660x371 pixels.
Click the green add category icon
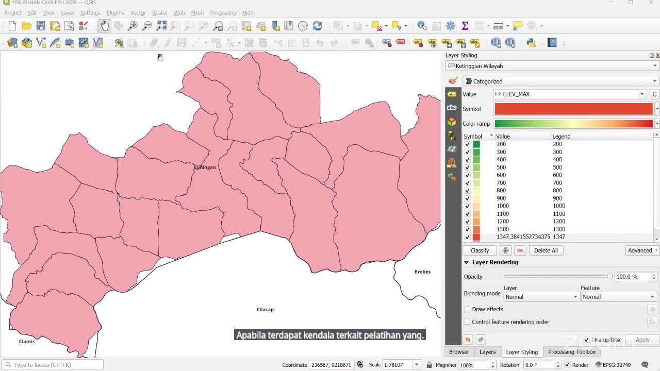(506, 250)
